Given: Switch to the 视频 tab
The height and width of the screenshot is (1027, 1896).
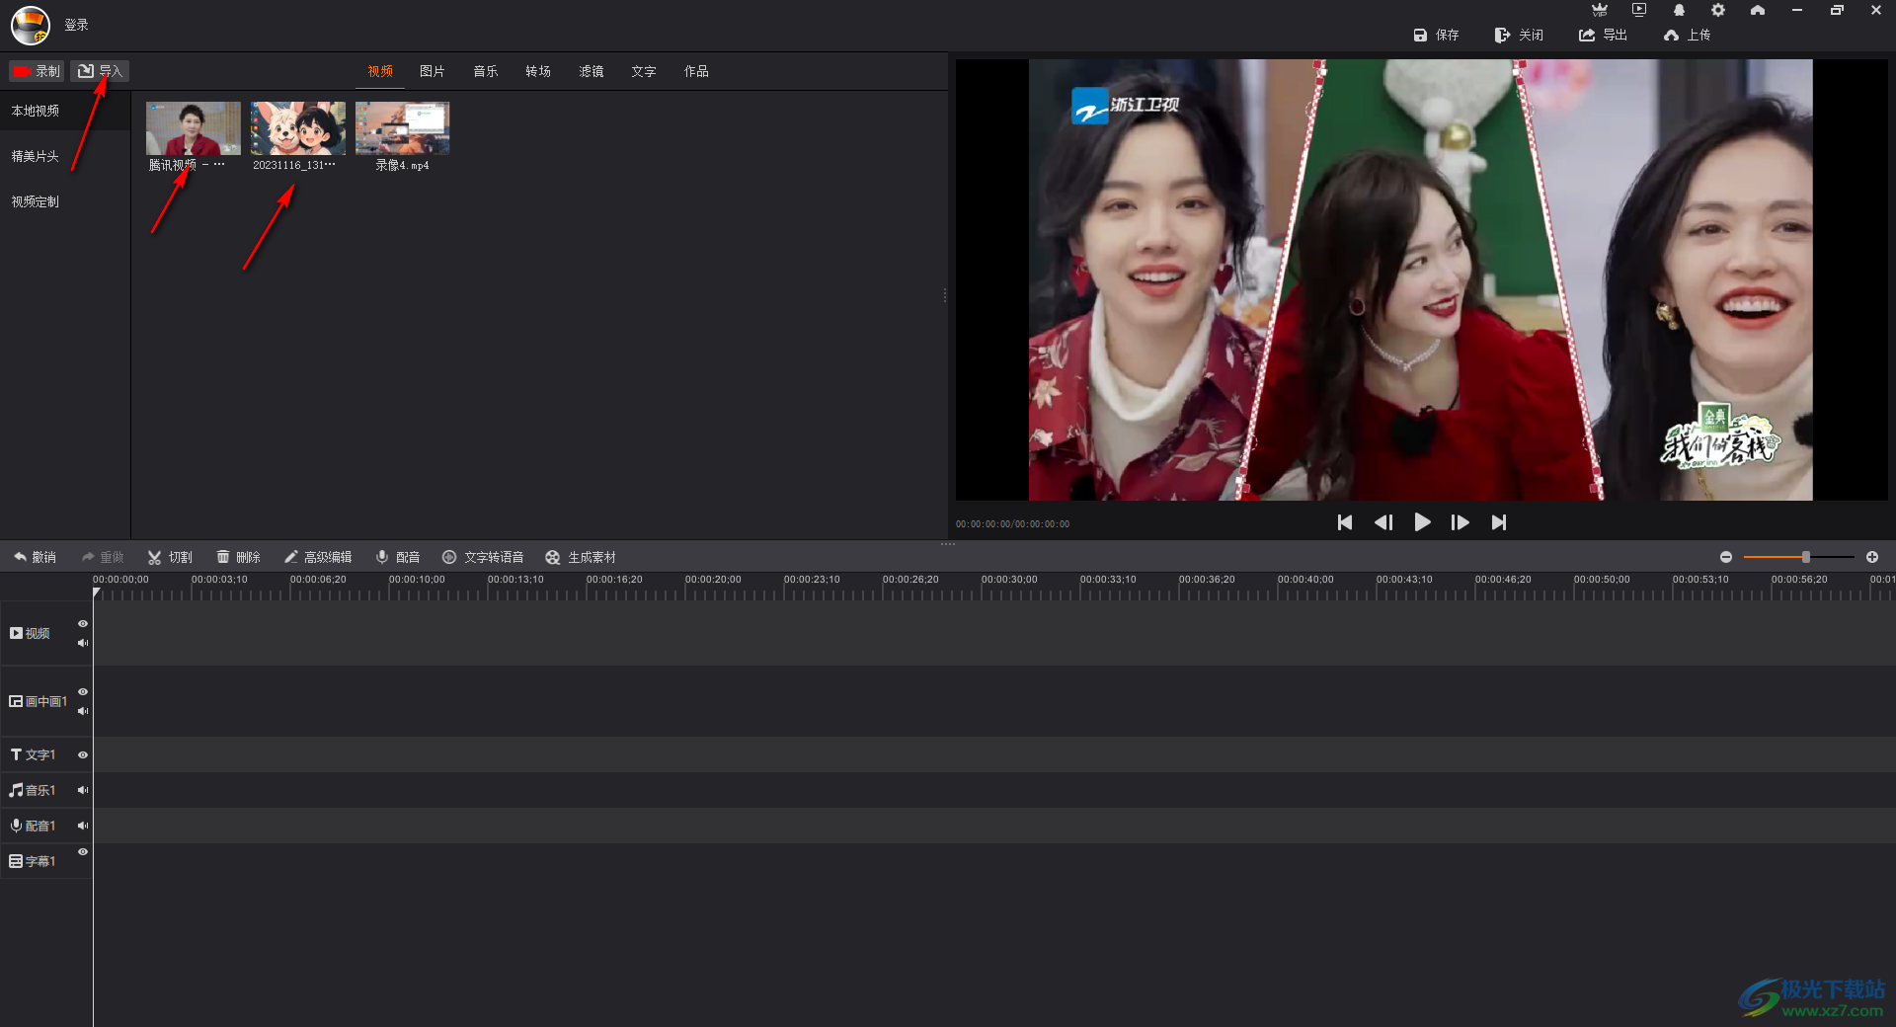Looking at the screenshot, I should click(x=380, y=71).
